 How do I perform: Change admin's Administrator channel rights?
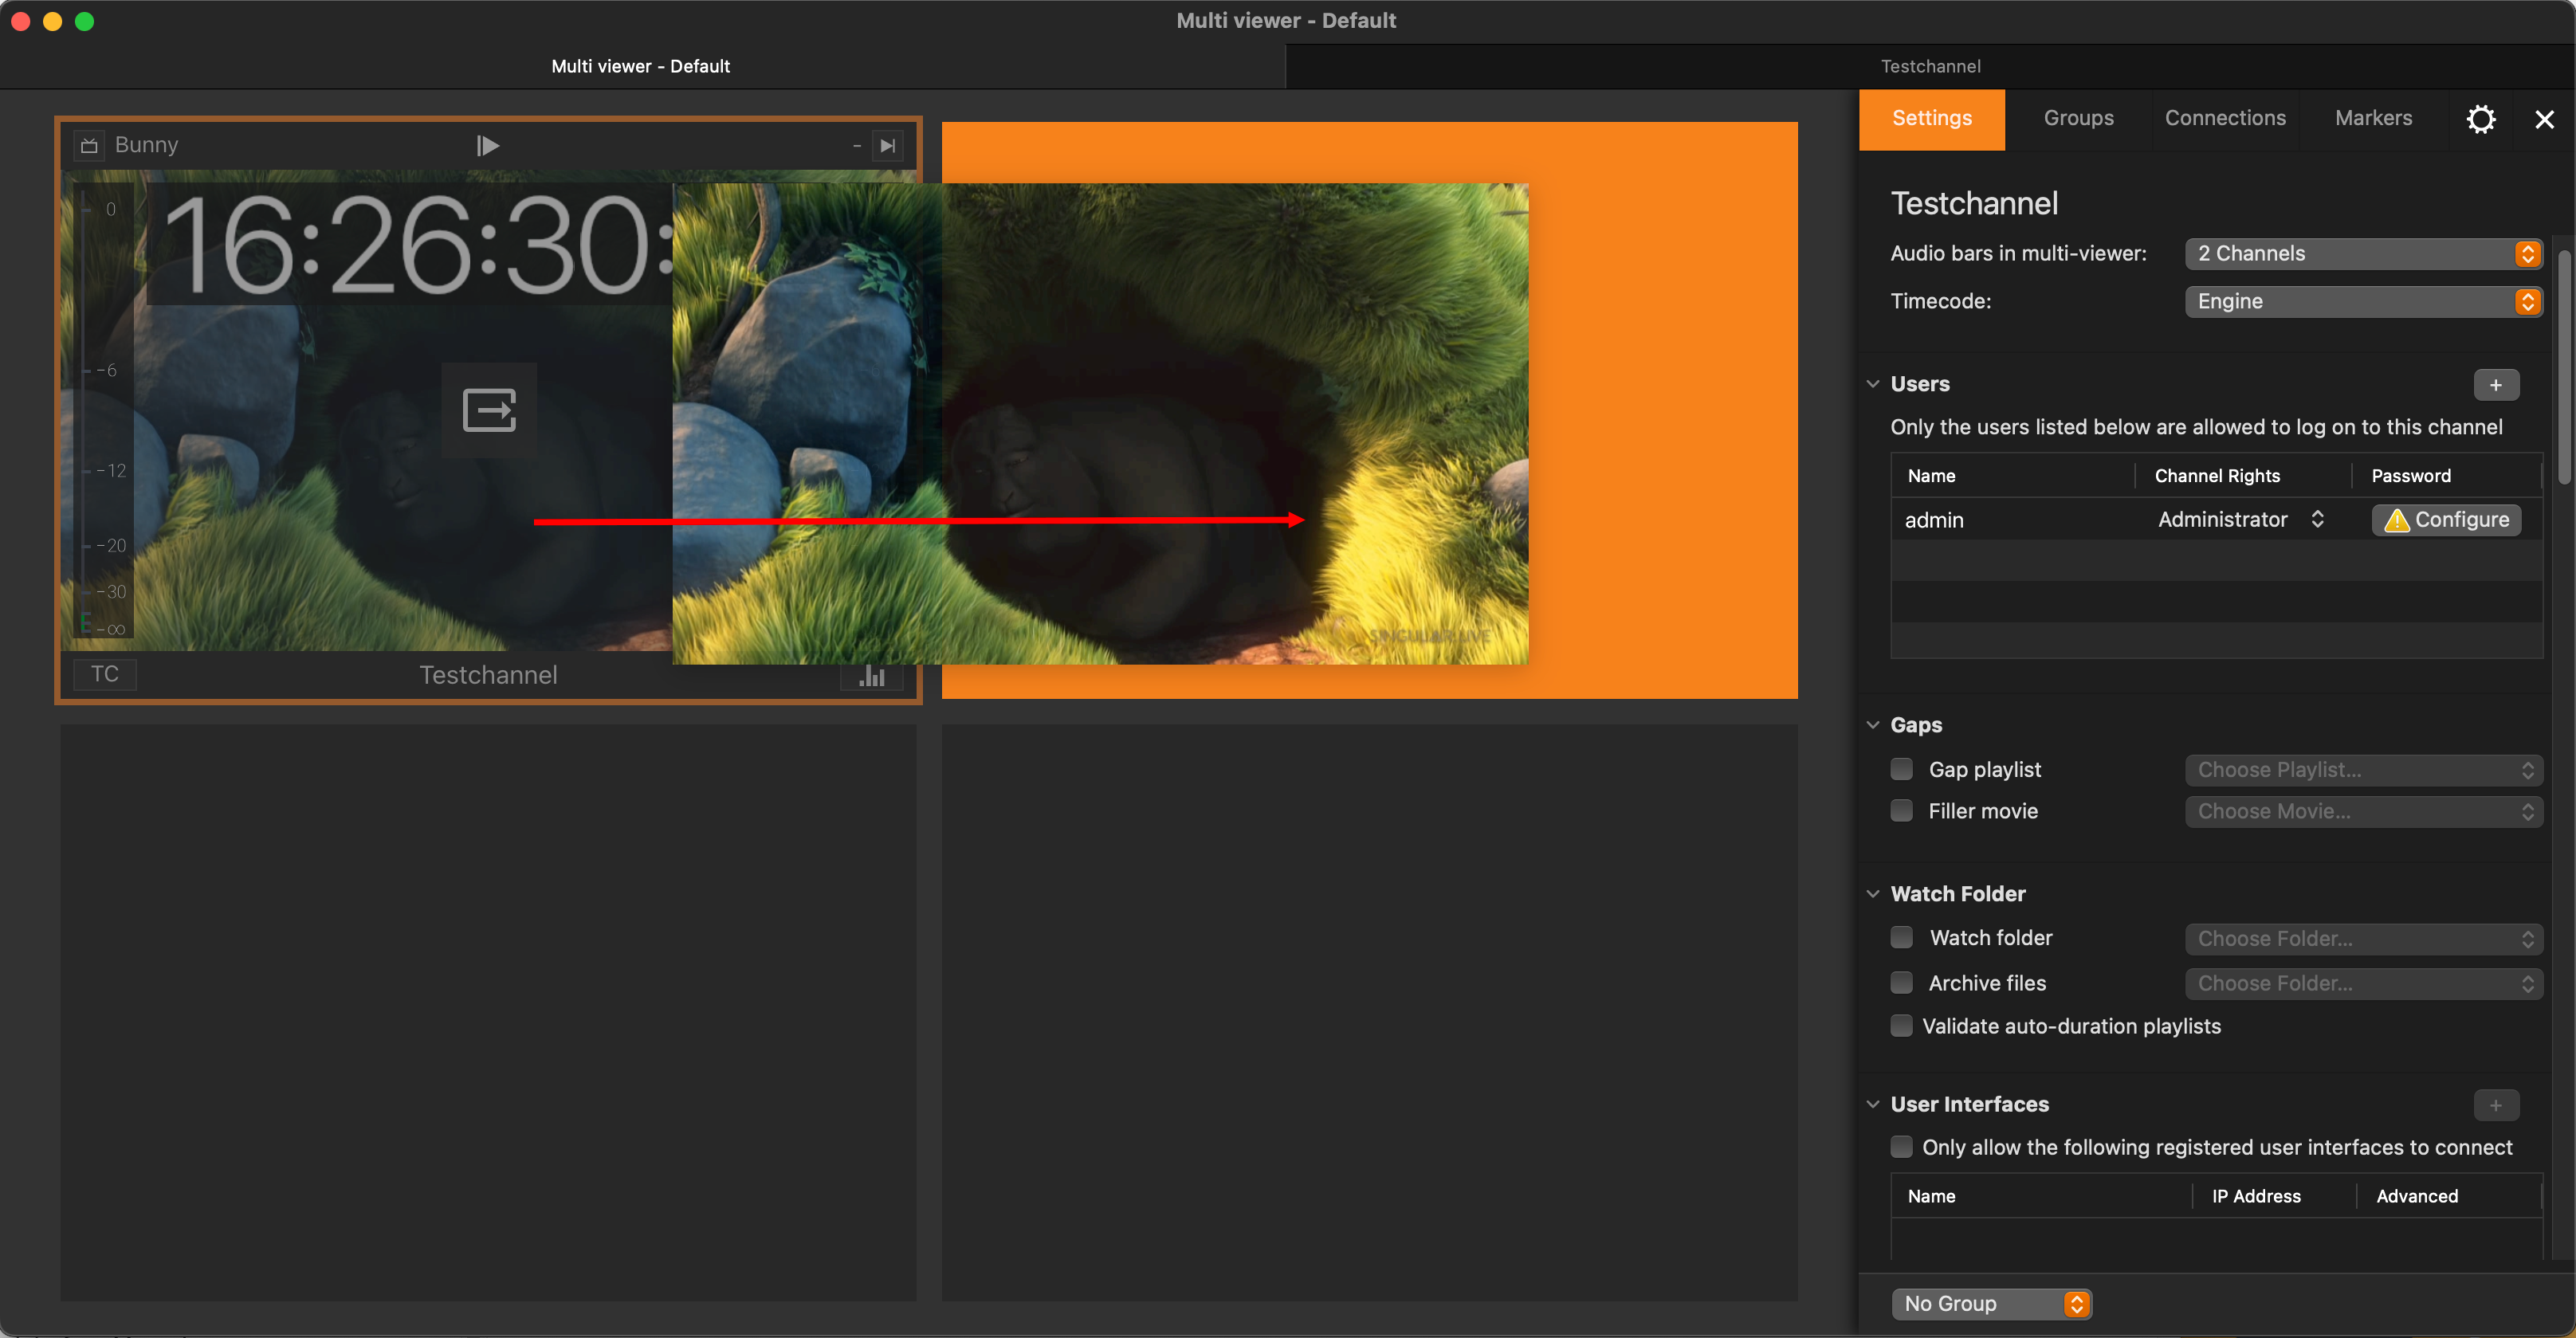tap(2240, 520)
